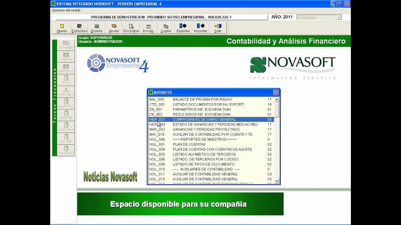Click the reports list scroll down arrow

click(x=277, y=181)
